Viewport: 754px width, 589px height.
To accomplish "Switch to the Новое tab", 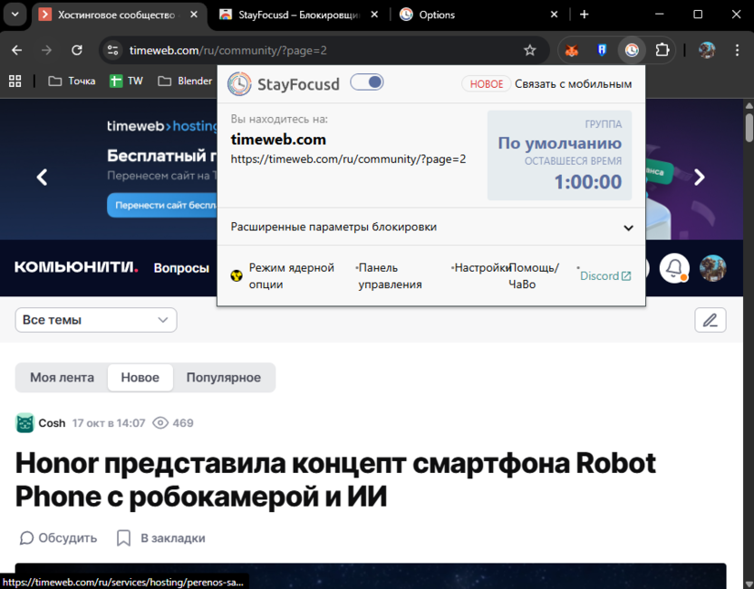I will pyautogui.click(x=140, y=378).
